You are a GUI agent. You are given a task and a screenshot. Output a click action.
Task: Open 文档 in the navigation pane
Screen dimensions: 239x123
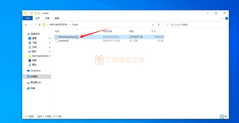pyautogui.click(x=34, y=47)
